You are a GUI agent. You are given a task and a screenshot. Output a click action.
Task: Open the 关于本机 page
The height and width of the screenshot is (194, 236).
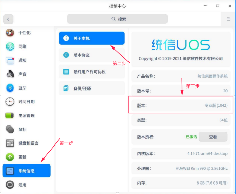pyautogui.click(x=92, y=38)
